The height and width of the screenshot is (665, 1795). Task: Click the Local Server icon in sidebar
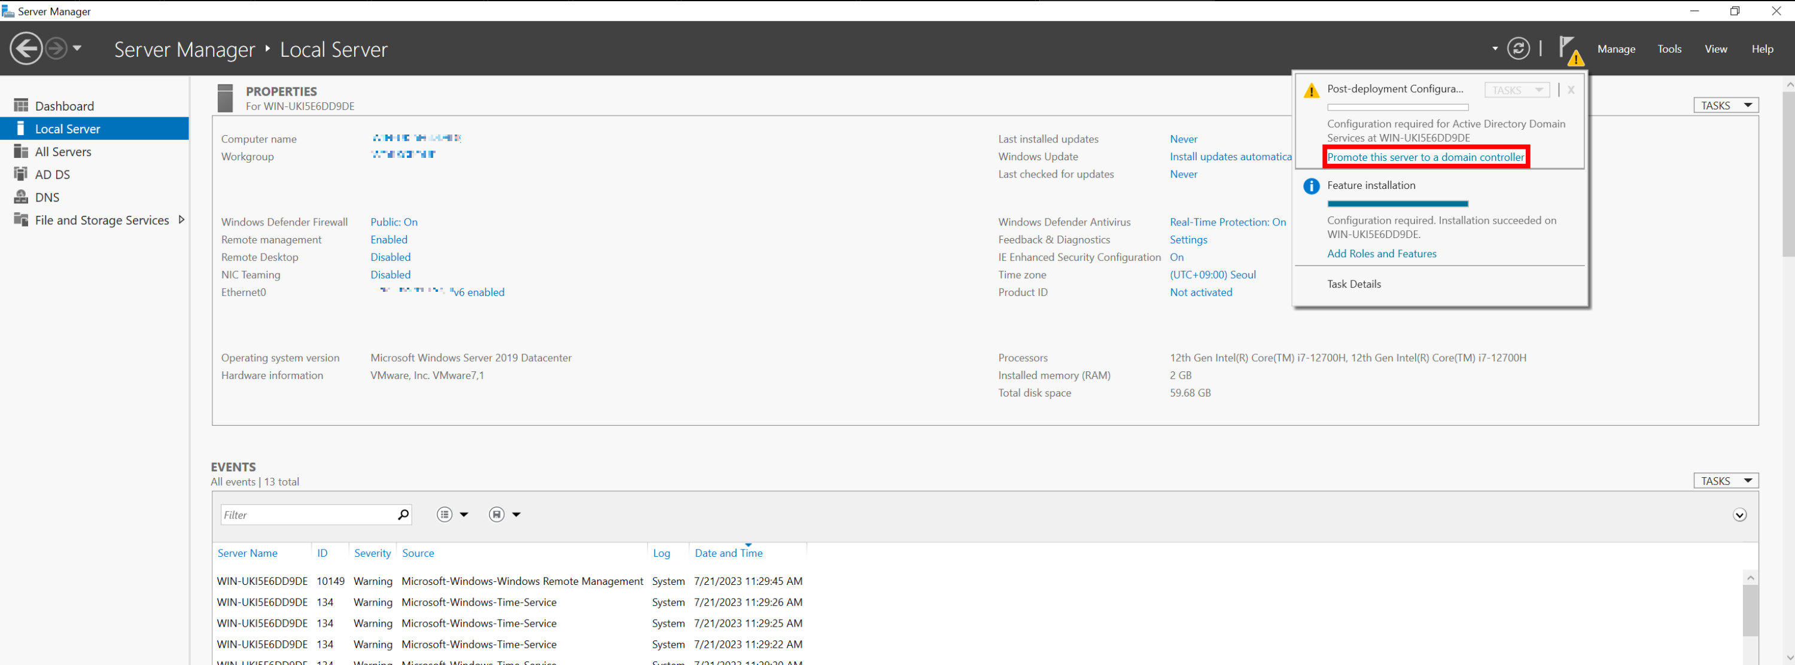(21, 128)
